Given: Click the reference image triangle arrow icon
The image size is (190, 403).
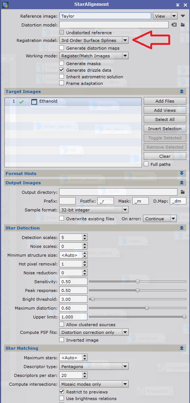Looking at the screenshot, I should click(x=183, y=16).
